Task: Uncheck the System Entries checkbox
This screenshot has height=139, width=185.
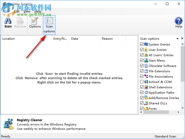Action: point(142,44)
